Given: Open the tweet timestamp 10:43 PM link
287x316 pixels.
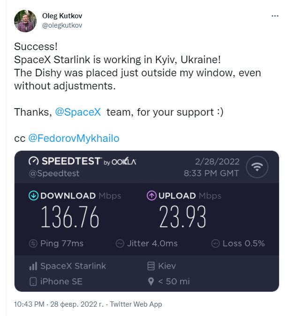Looking at the screenshot, I should click(30, 304).
